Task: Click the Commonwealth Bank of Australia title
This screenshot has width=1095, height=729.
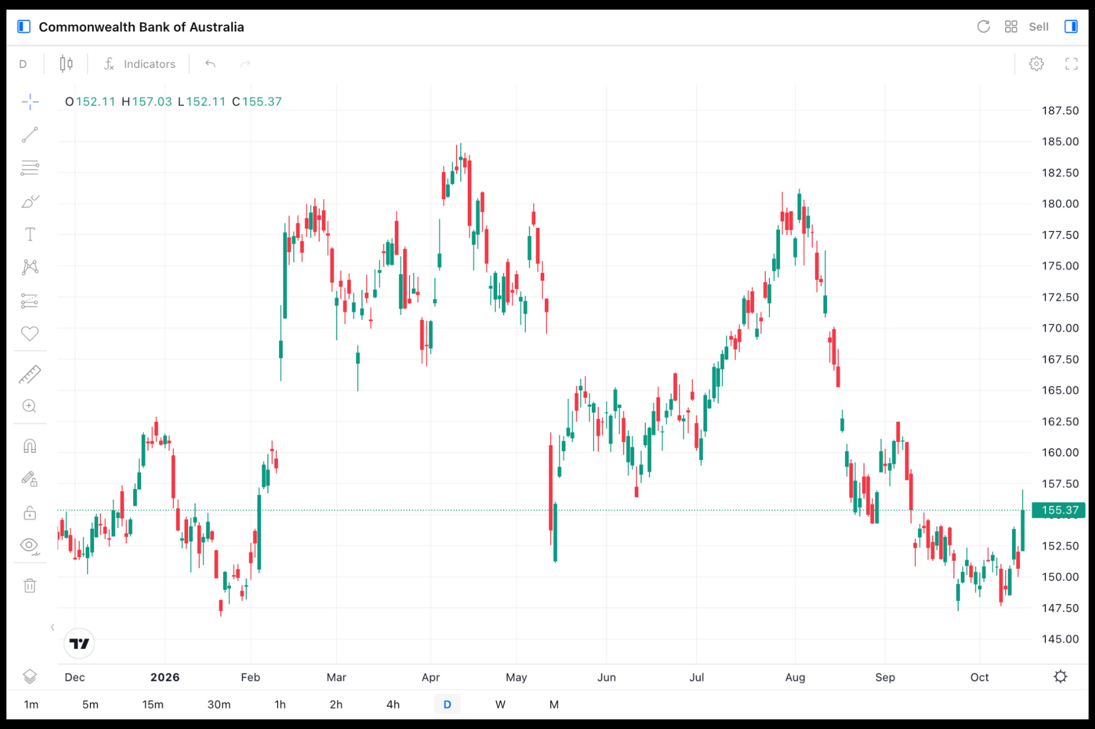Action: coord(141,27)
